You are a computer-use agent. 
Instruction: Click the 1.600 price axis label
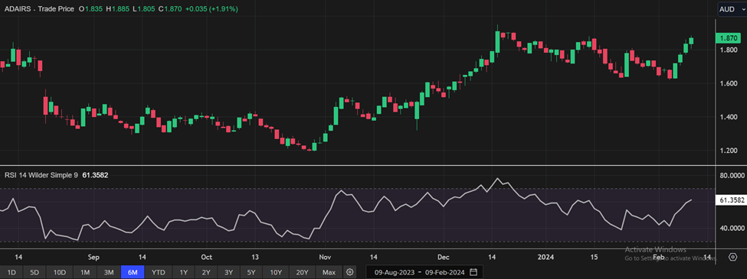pos(728,83)
